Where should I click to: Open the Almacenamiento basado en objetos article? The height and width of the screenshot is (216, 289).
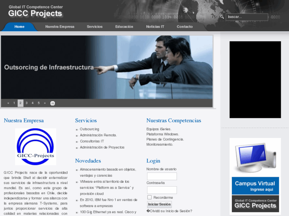[x=108, y=172]
